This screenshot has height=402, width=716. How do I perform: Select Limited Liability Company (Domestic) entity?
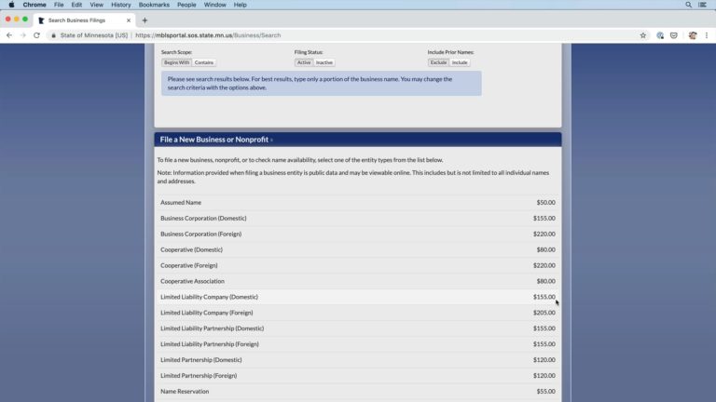[209, 297]
